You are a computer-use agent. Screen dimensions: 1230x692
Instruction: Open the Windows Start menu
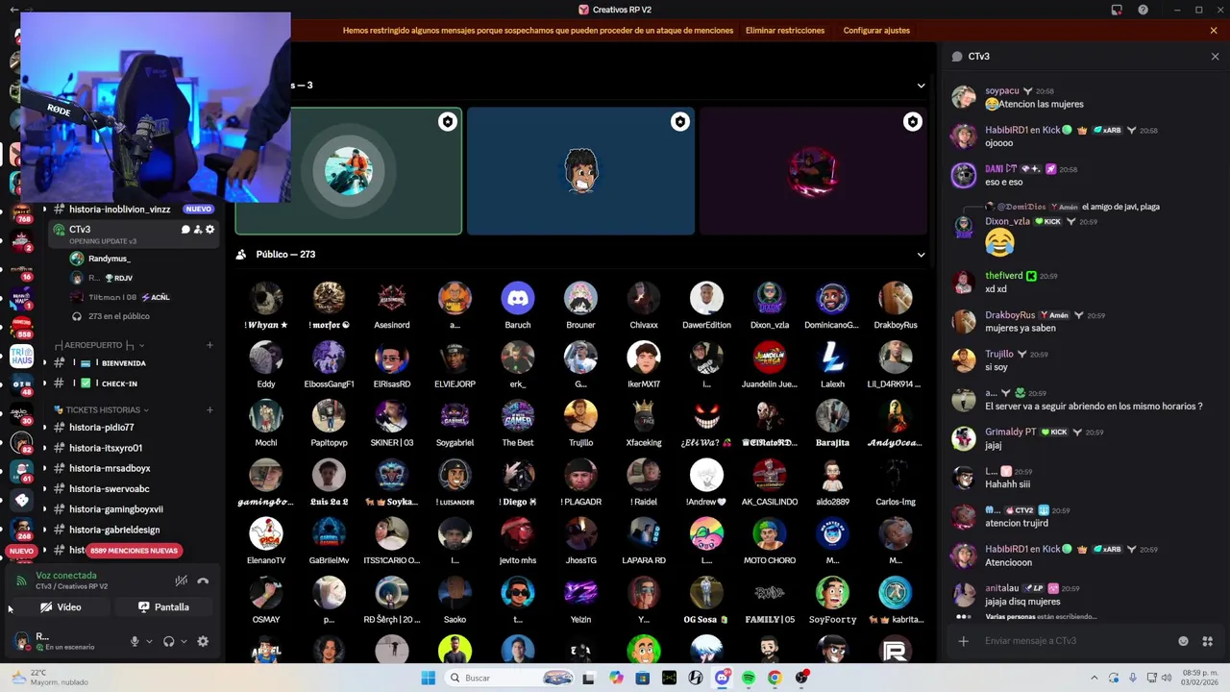(x=429, y=679)
